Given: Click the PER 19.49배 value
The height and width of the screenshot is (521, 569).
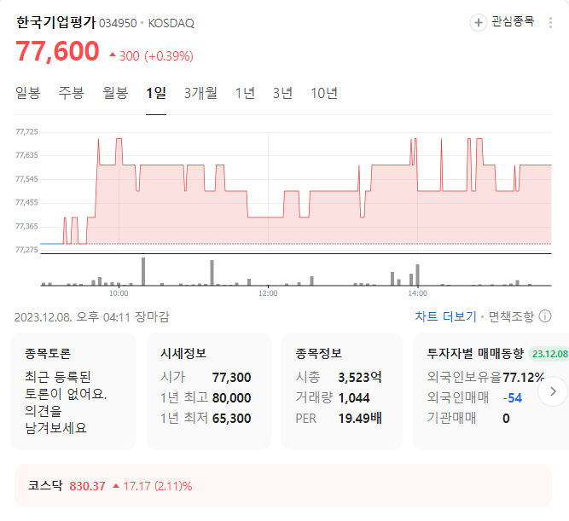Looking at the screenshot, I should [360, 419].
